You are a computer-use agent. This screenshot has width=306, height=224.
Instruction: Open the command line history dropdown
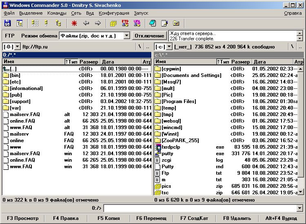click(x=300, y=208)
